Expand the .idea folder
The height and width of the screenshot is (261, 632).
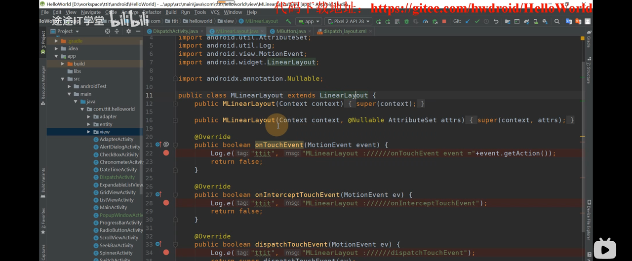pos(56,48)
